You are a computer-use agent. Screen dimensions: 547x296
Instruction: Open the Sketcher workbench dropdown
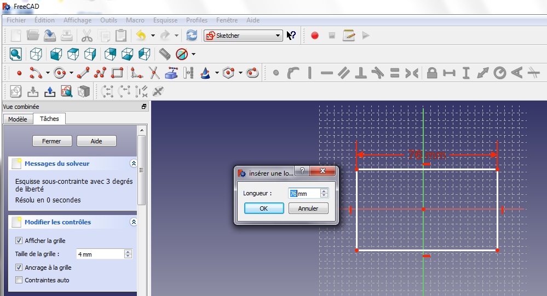(x=243, y=36)
